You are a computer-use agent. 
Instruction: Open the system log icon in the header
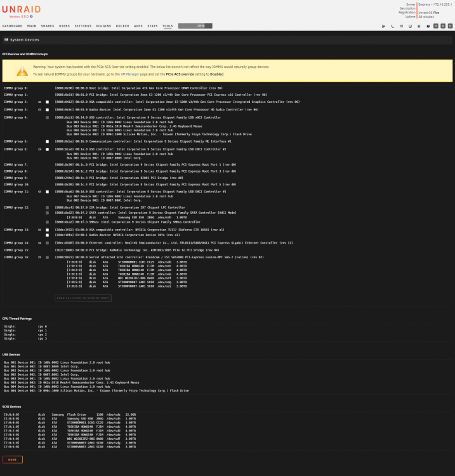coord(419,26)
